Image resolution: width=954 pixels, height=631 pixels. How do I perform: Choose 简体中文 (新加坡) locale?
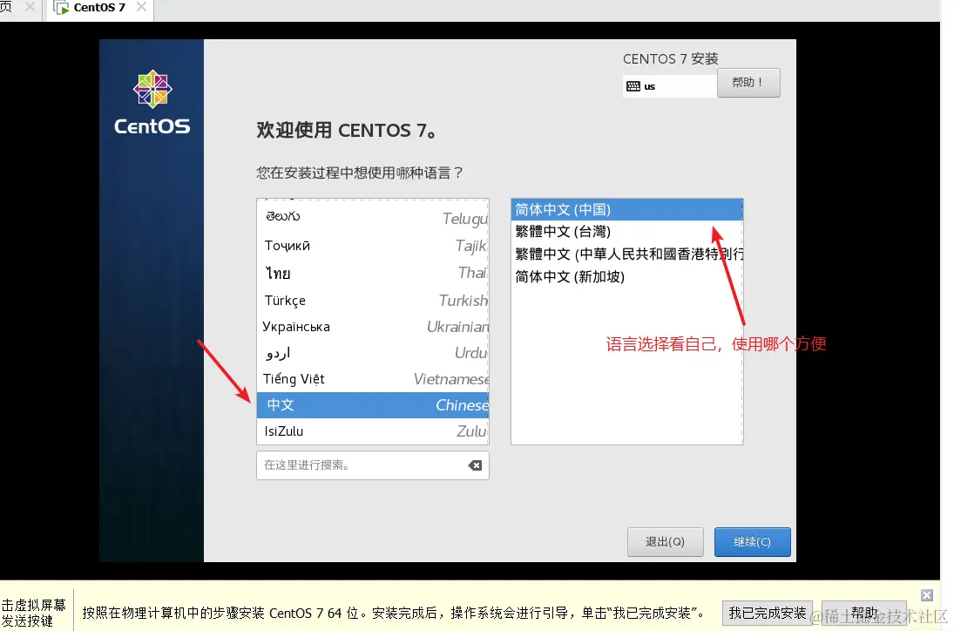tap(626, 277)
